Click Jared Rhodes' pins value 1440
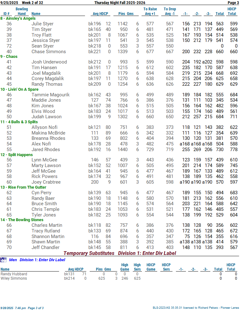The width and height of the screenshot is (240, 310). 123,150
